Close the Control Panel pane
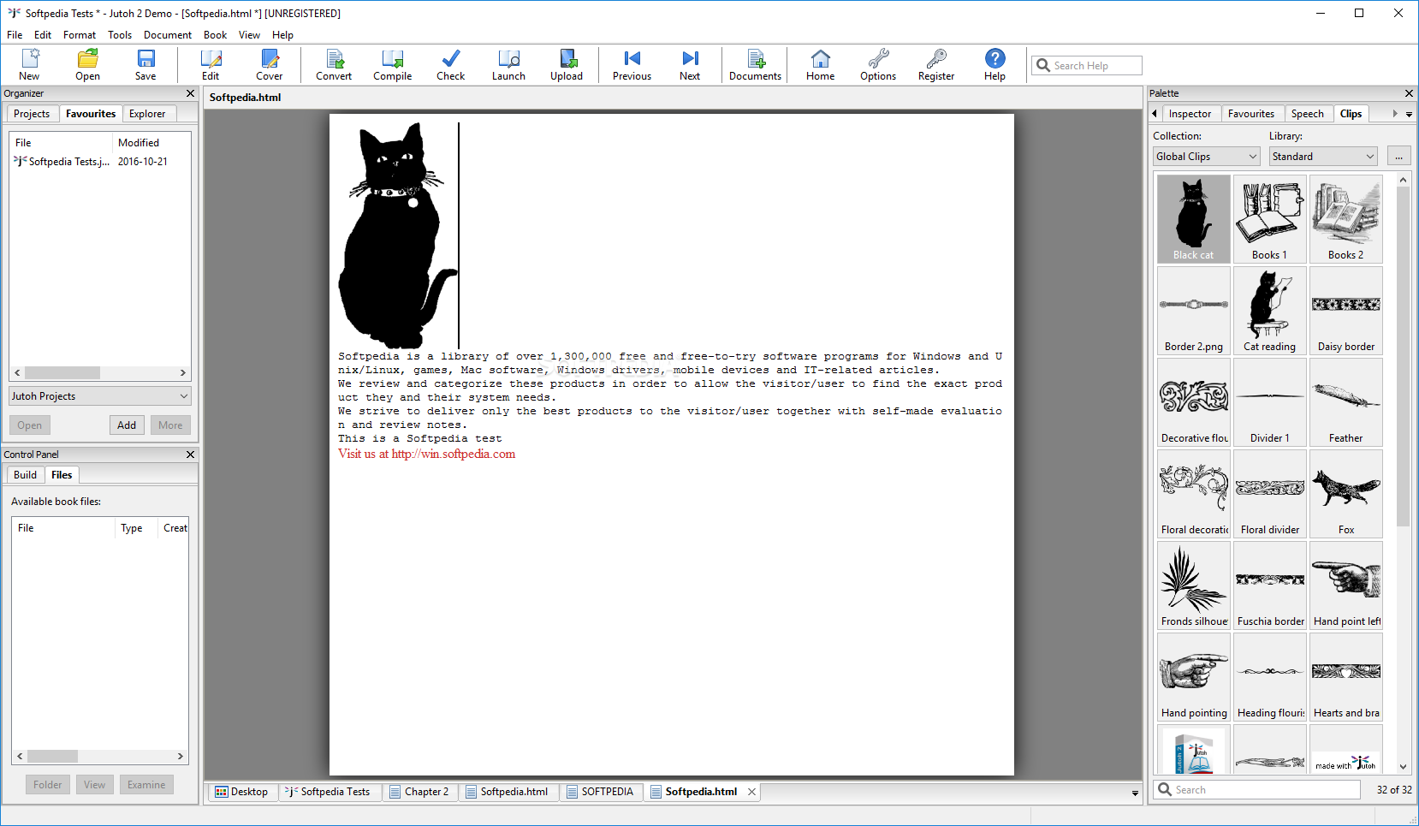Viewport: 1419px width, 826px height. pyautogui.click(x=191, y=455)
